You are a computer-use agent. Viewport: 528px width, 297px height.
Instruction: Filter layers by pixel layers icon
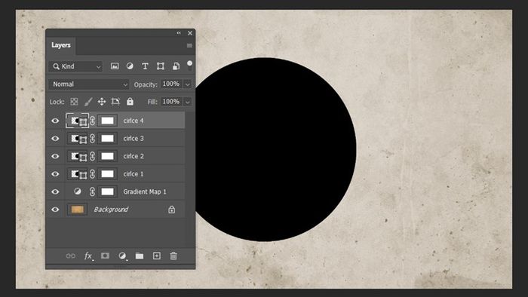click(x=115, y=66)
